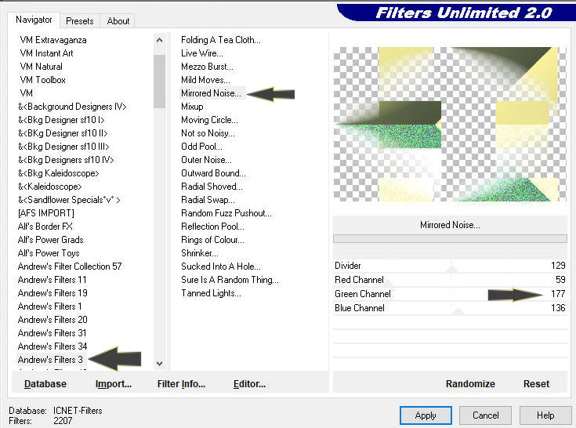This screenshot has height=428, width=576.
Task: Select &<Background Designers IV> category
Action: (x=72, y=107)
